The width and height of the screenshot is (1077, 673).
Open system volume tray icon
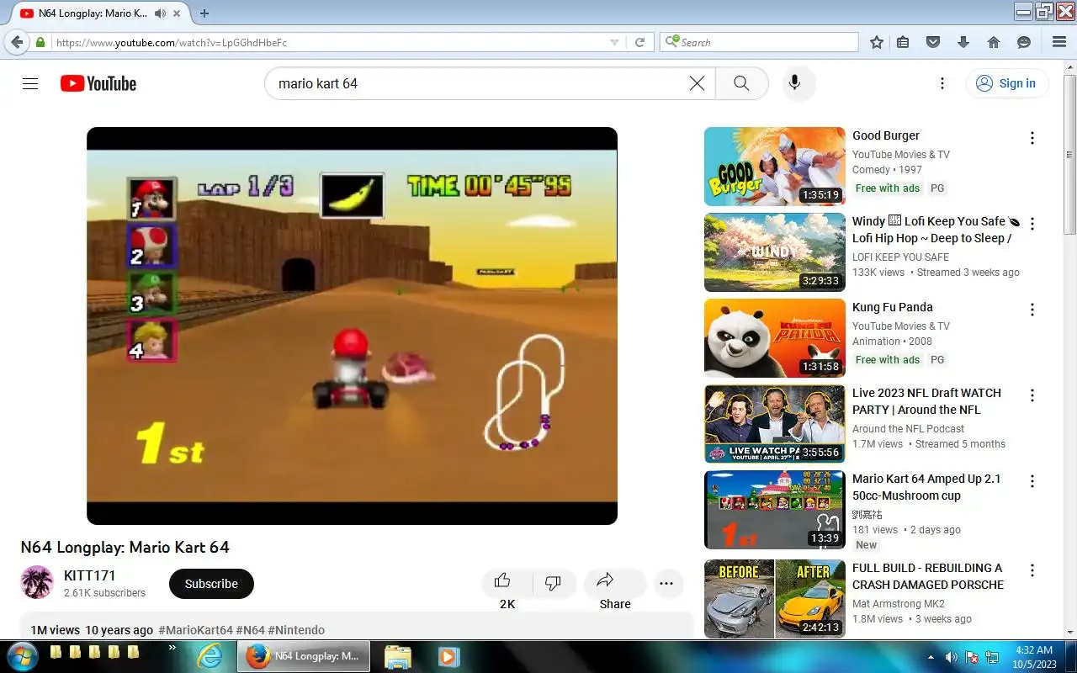[x=951, y=657]
